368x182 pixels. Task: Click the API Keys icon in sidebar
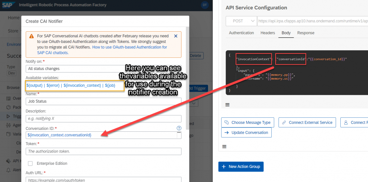[x=9, y=161]
